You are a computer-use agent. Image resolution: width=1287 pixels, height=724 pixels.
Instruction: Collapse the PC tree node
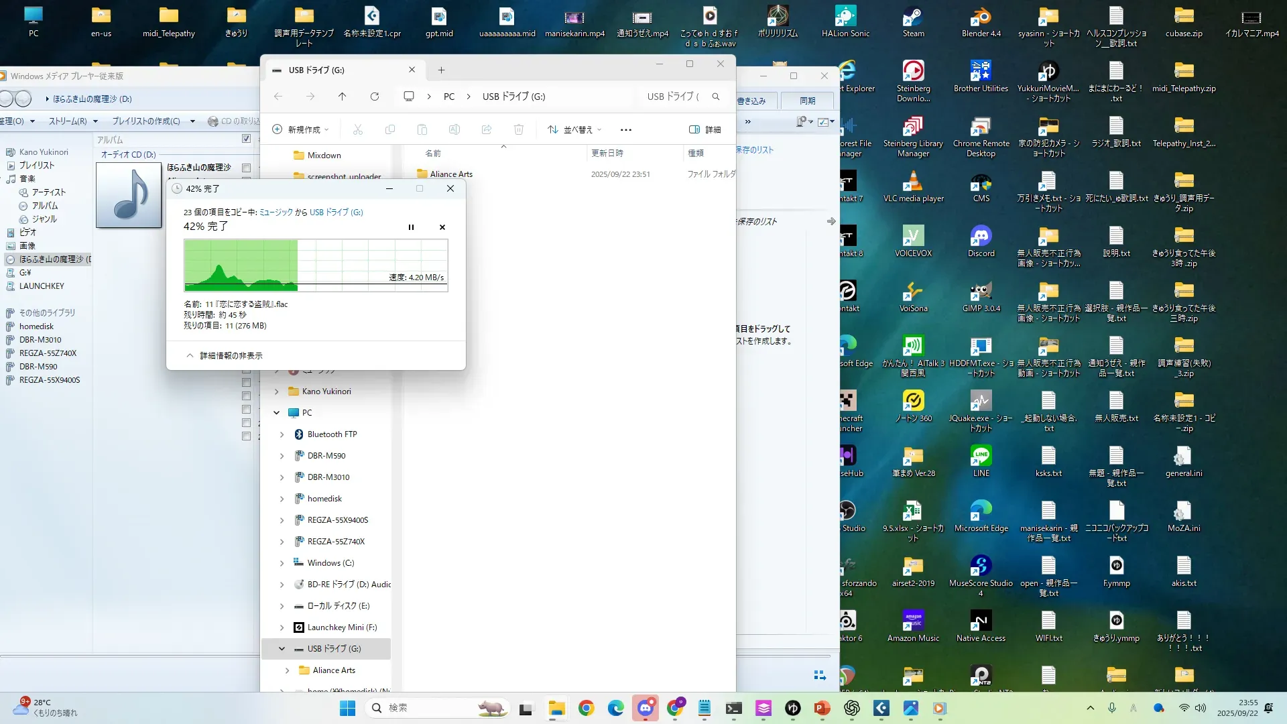(276, 413)
